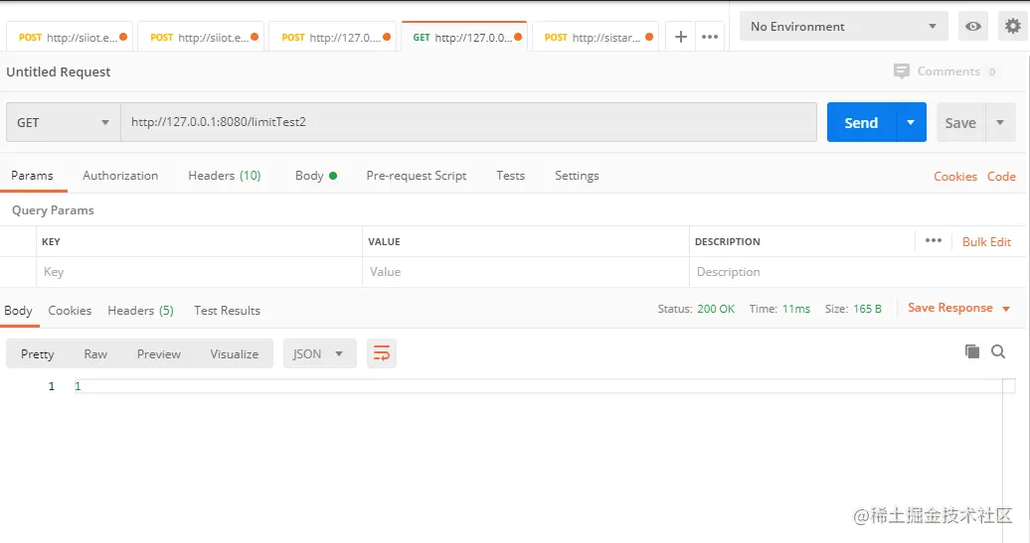This screenshot has width=1030, height=543.
Task: Click the Save button
Action: (960, 122)
